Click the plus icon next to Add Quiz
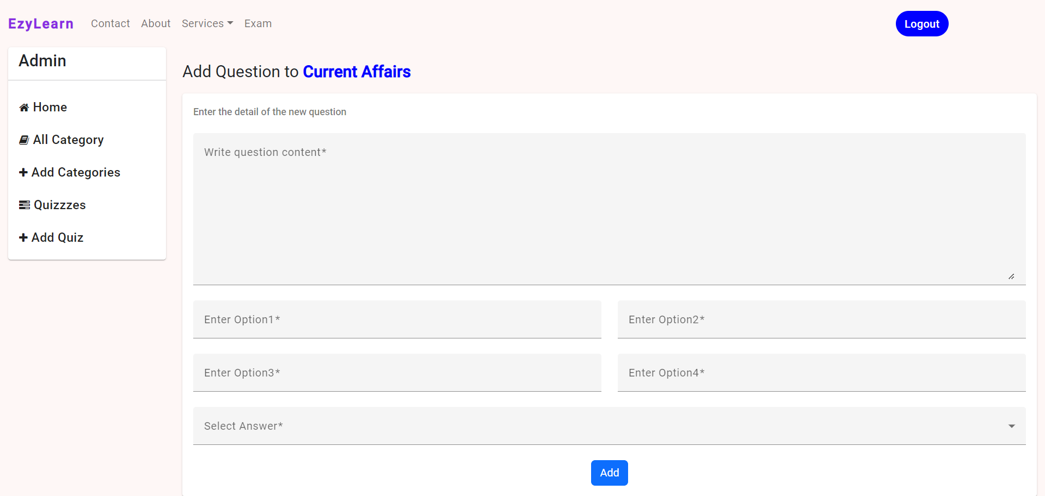 (x=23, y=237)
